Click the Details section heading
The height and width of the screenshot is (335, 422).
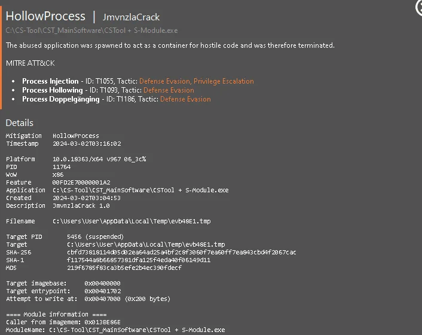click(x=19, y=123)
